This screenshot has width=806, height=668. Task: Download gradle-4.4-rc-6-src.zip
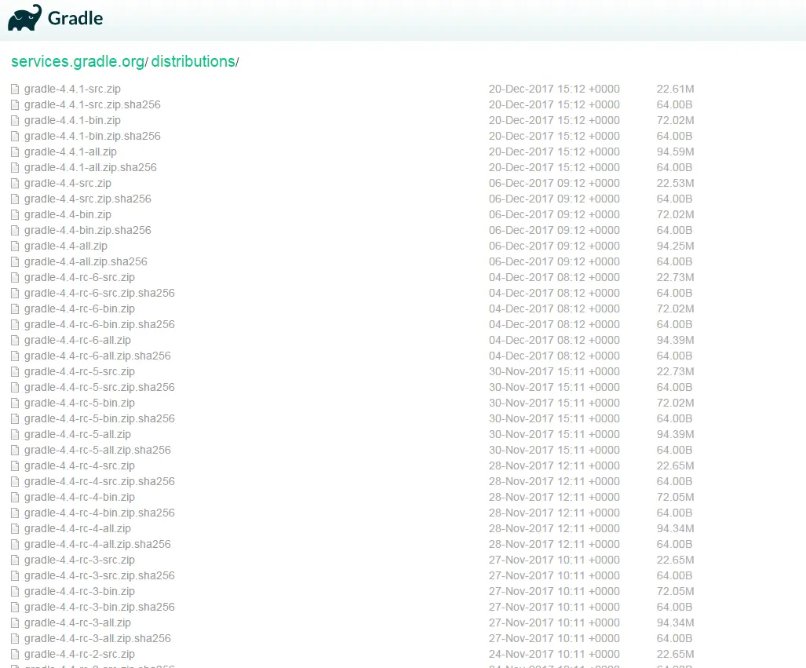pyautogui.click(x=80, y=277)
